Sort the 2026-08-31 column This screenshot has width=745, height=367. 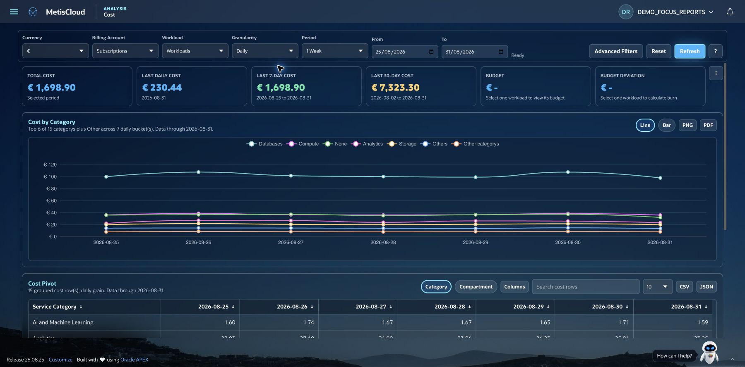706,307
